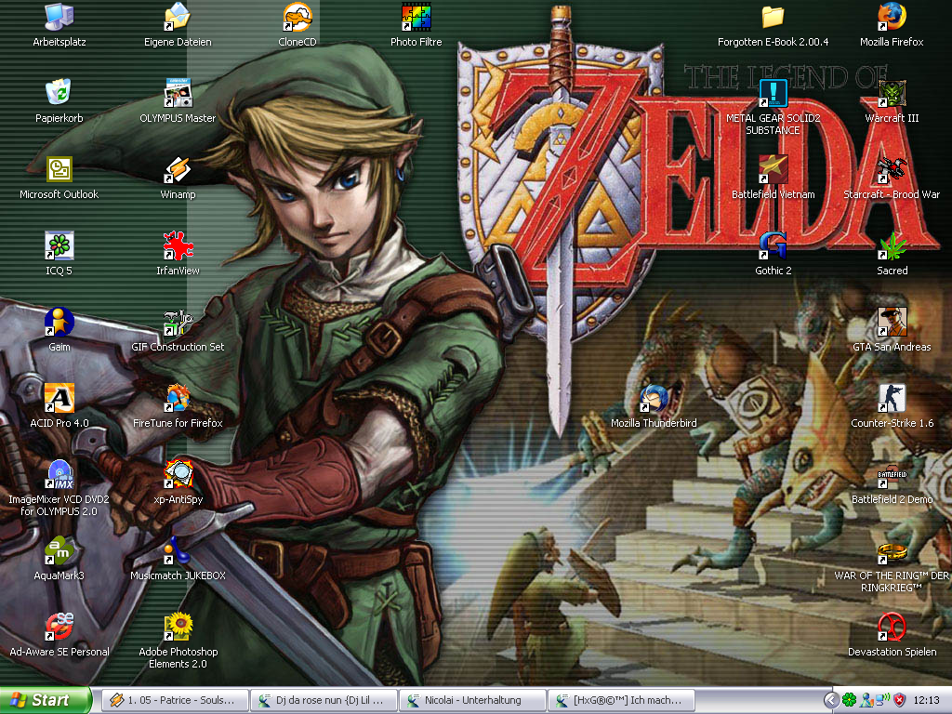Click the IrfanView red splat icon
This screenshot has width=952, height=714.
tap(178, 245)
